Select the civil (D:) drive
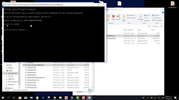The height and width of the screenshot is (100, 179). (x=10, y=76)
